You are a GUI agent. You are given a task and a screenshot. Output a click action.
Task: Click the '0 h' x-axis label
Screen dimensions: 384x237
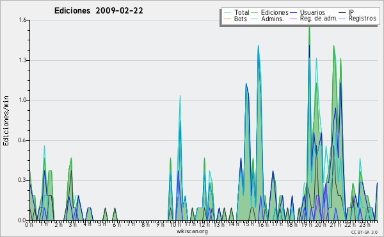29,224
